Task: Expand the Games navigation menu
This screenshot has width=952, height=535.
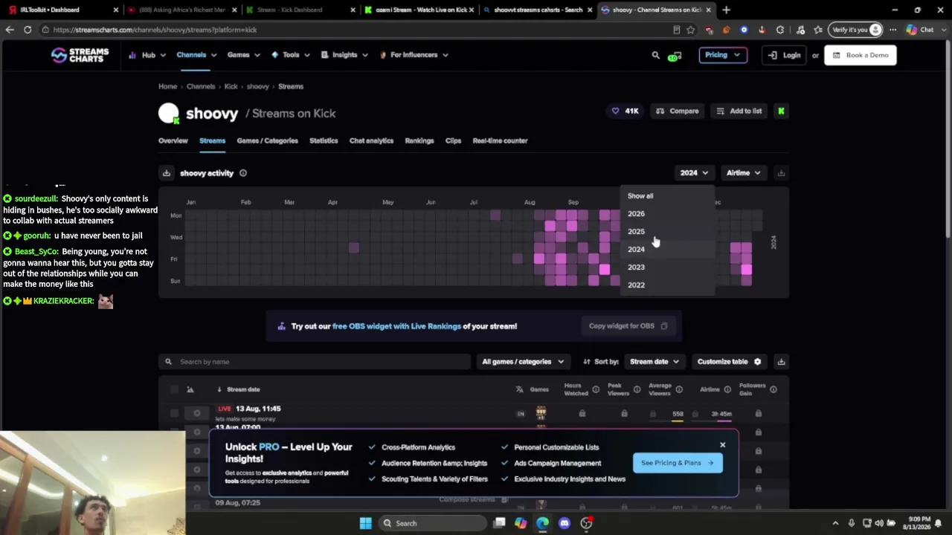Action: 244,55
